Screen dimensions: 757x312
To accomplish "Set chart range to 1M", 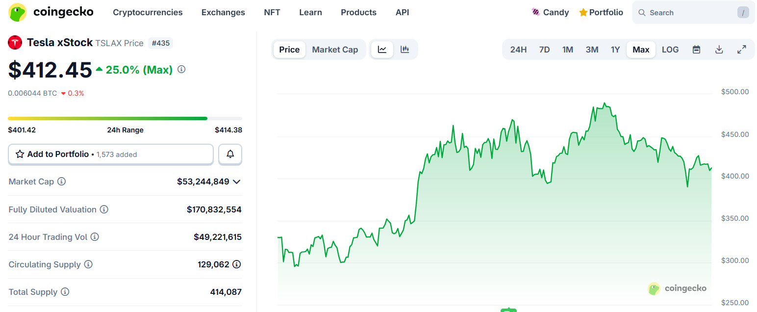I will click(x=568, y=50).
